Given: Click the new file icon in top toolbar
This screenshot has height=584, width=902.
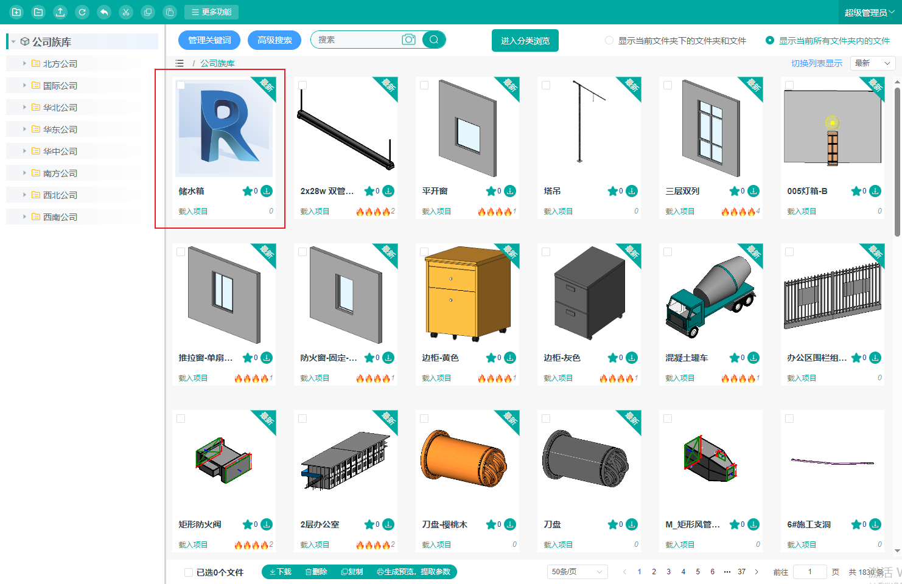Looking at the screenshot, I should (16, 12).
